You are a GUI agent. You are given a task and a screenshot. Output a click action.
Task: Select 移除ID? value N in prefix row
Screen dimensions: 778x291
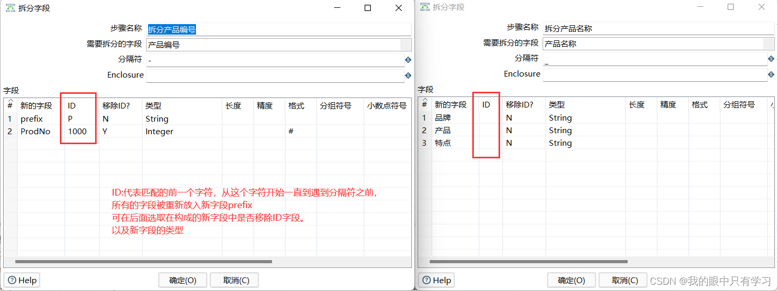(x=121, y=119)
